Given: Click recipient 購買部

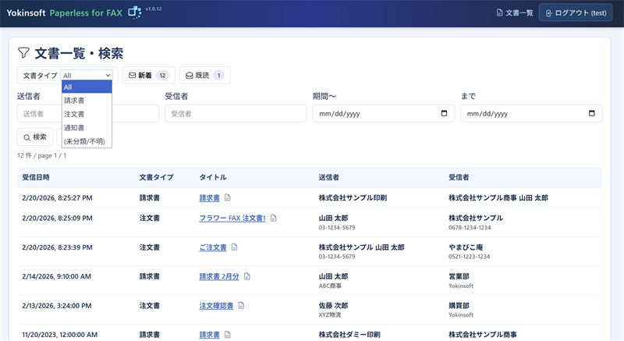Looking at the screenshot, I should click(459, 306).
